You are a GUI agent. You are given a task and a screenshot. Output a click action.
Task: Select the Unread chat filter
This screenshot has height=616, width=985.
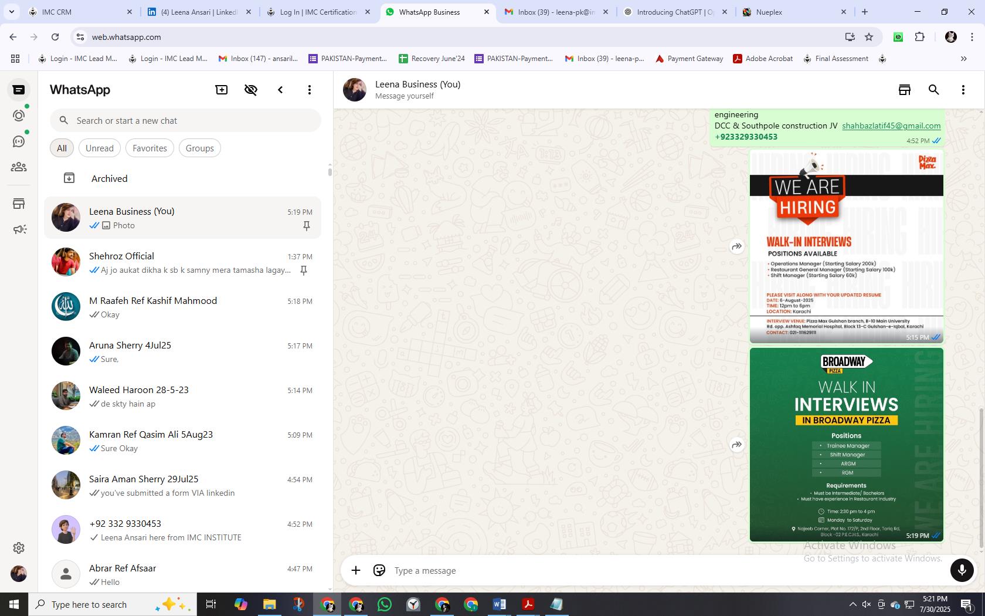pyautogui.click(x=100, y=148)
